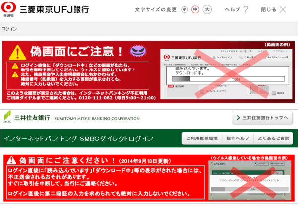Select large 大 font size
Image resolution: width=298 pixels, height=206 pixels.
coord(207,9)
